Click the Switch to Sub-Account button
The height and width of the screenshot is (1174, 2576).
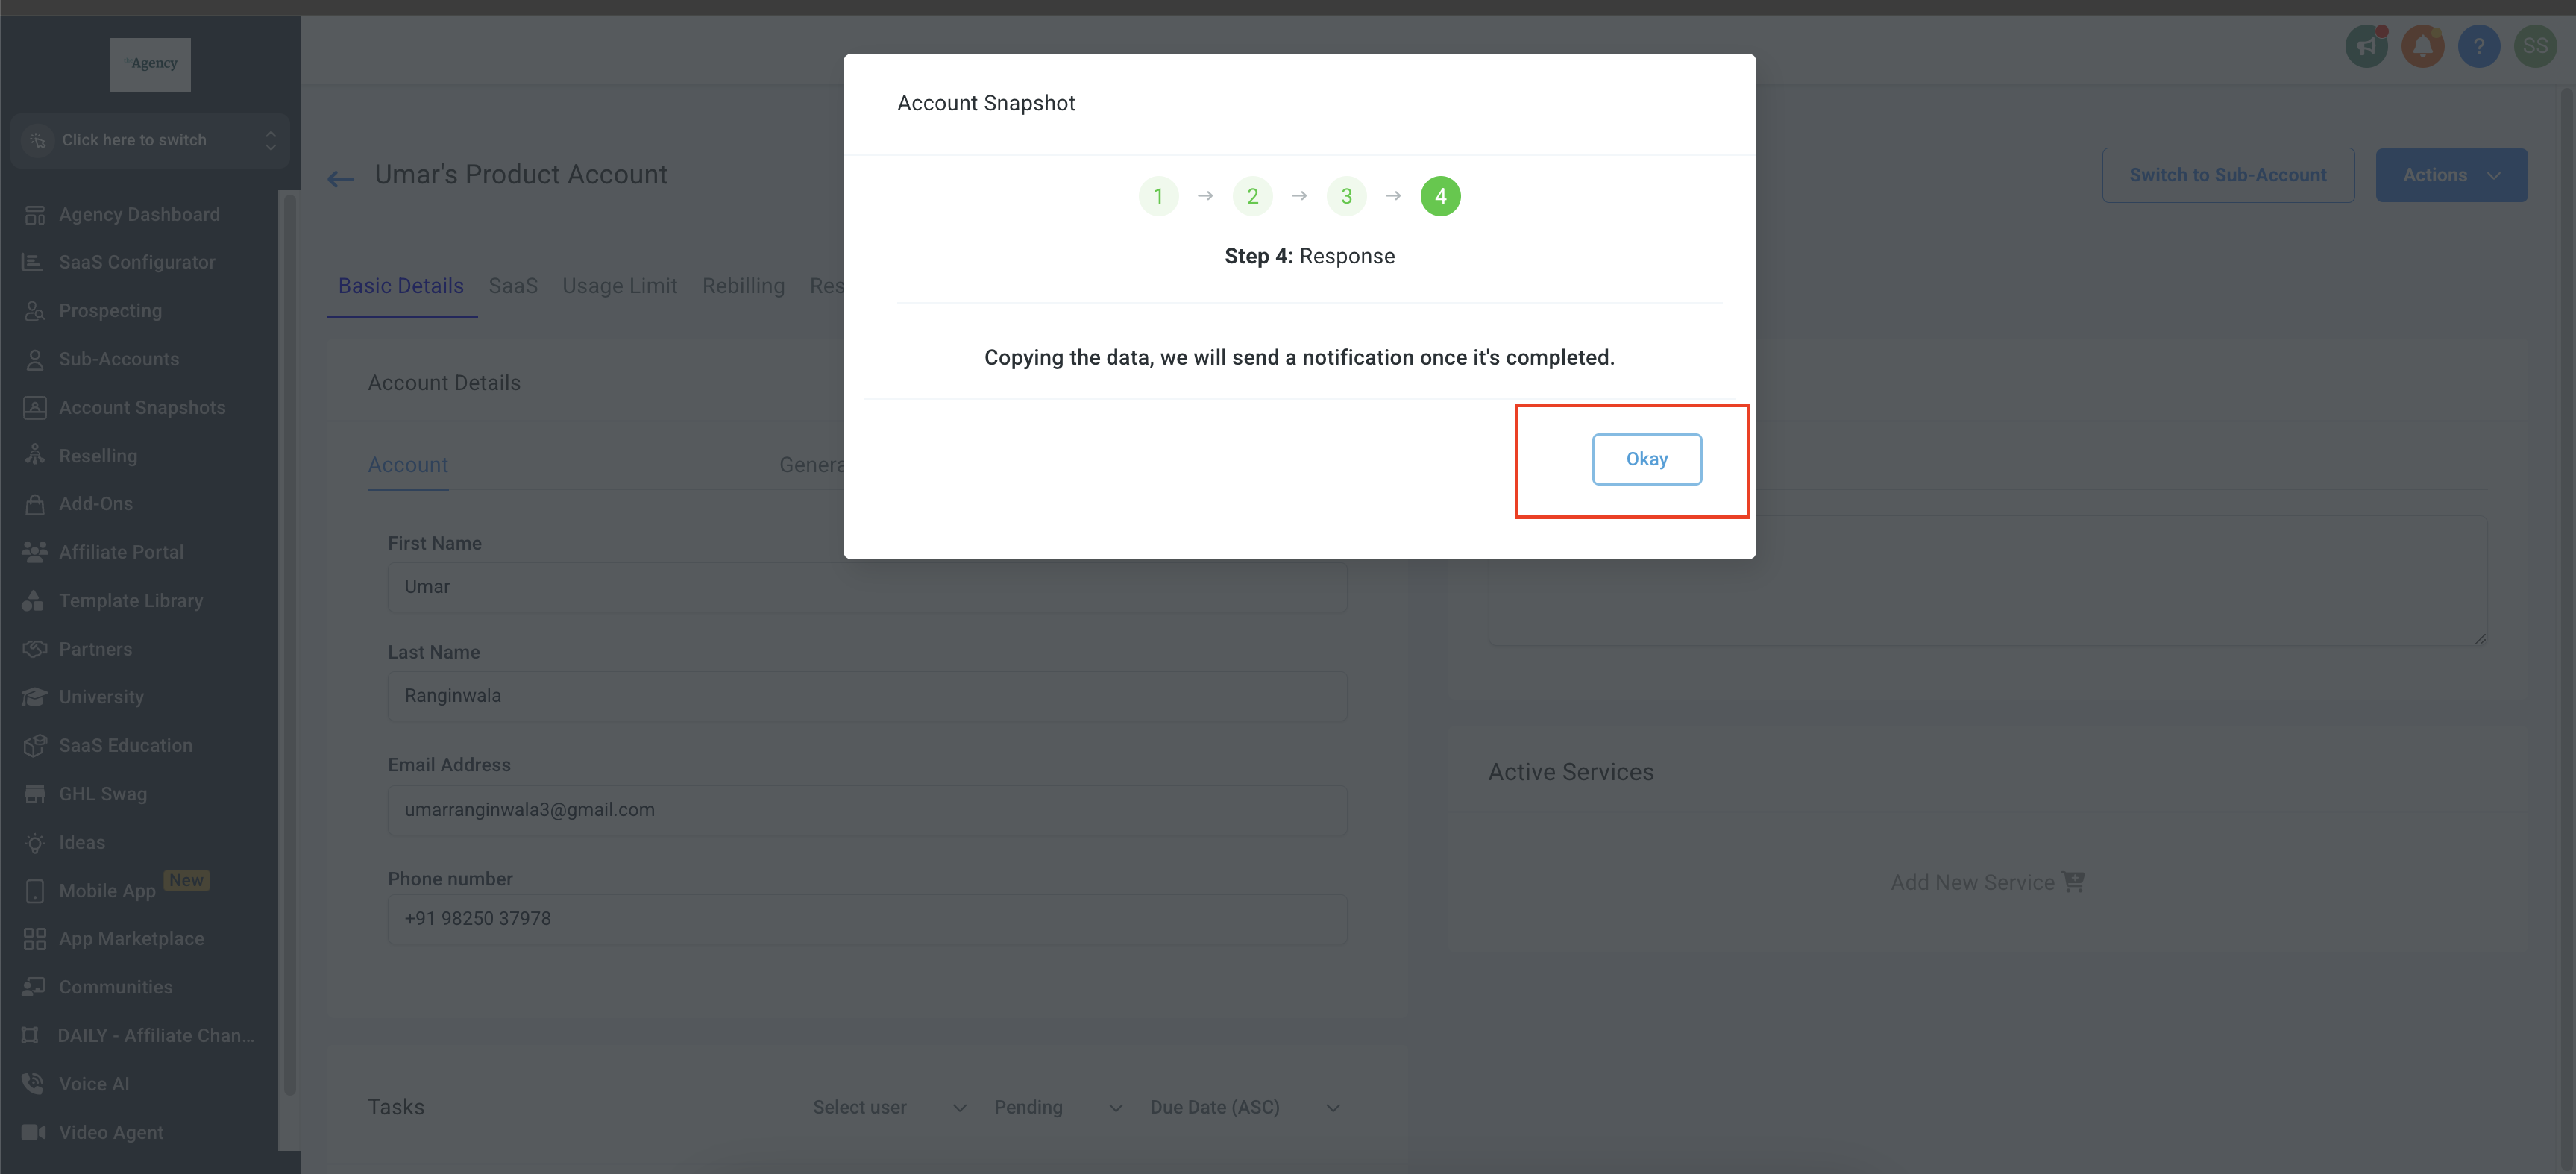(x=2227, y=175)
